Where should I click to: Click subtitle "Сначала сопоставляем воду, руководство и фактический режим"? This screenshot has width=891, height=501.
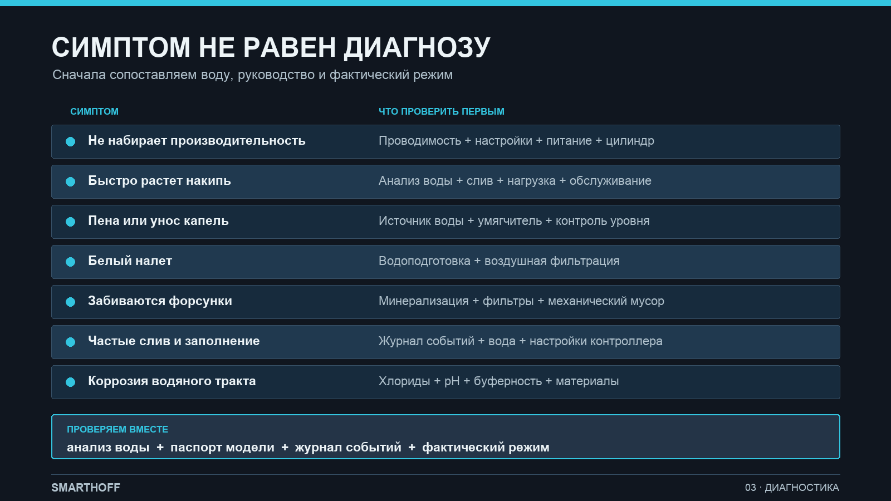tap(252, 75)
